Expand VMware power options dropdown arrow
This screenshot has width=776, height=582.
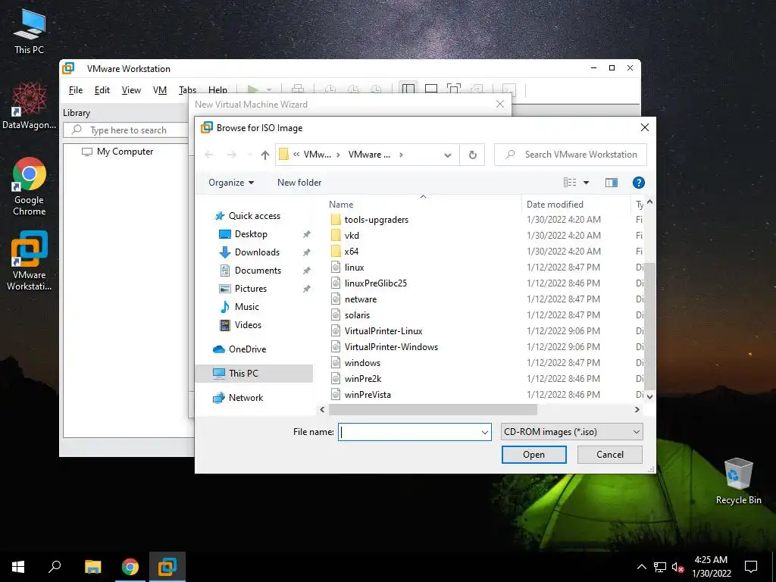(269, 89)
